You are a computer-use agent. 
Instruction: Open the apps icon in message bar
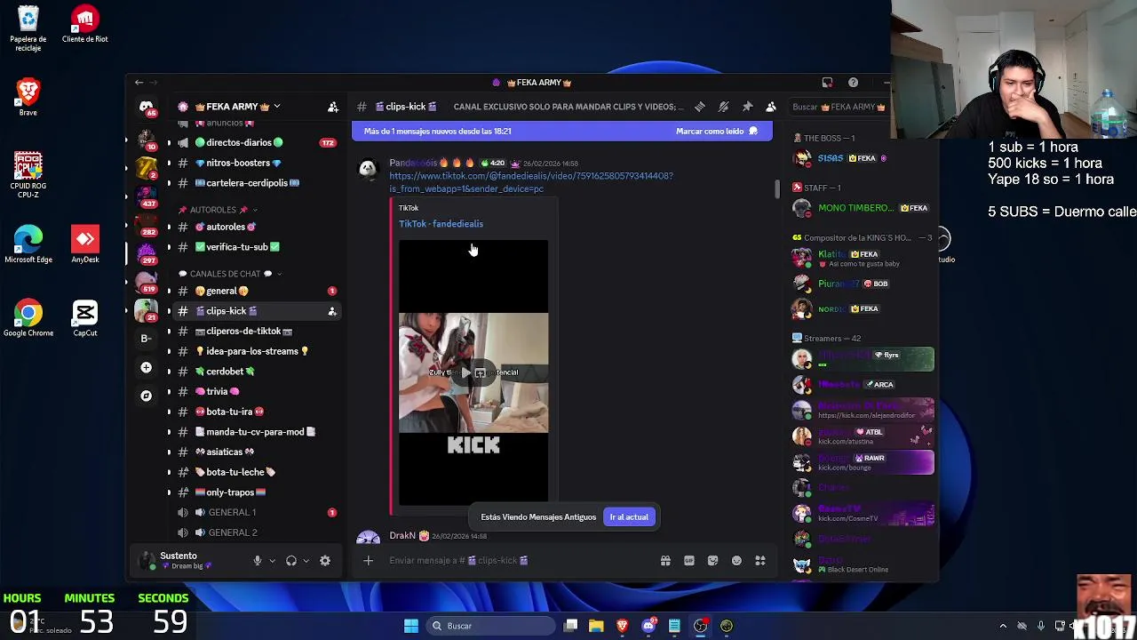point(760,561)
